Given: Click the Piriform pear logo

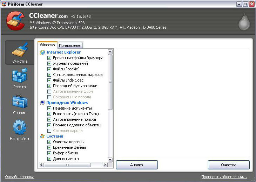Looking at the screenshot, I should 244,21.
